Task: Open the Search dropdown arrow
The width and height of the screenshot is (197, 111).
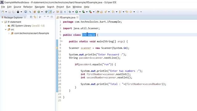Action: 109,12
